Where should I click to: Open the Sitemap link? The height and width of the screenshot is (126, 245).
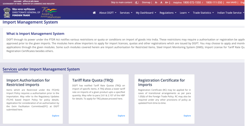tap(146, 2)
